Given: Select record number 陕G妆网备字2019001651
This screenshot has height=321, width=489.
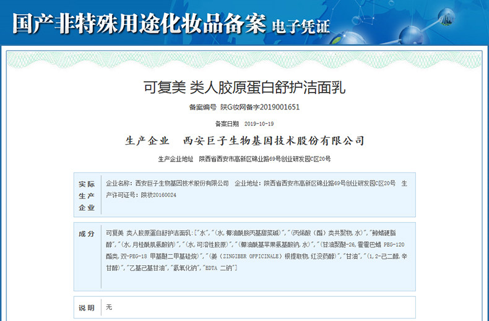Looking at the screenshot, I should pos(260,107).
